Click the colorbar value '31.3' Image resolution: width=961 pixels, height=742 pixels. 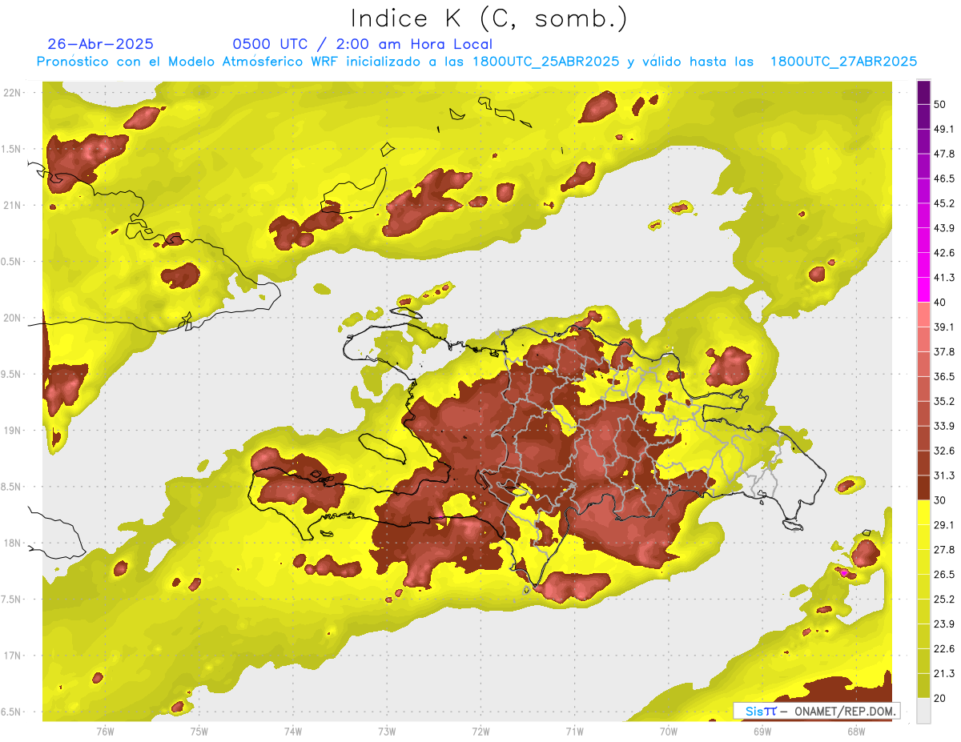pyautogui.click(x=943, y=475)
